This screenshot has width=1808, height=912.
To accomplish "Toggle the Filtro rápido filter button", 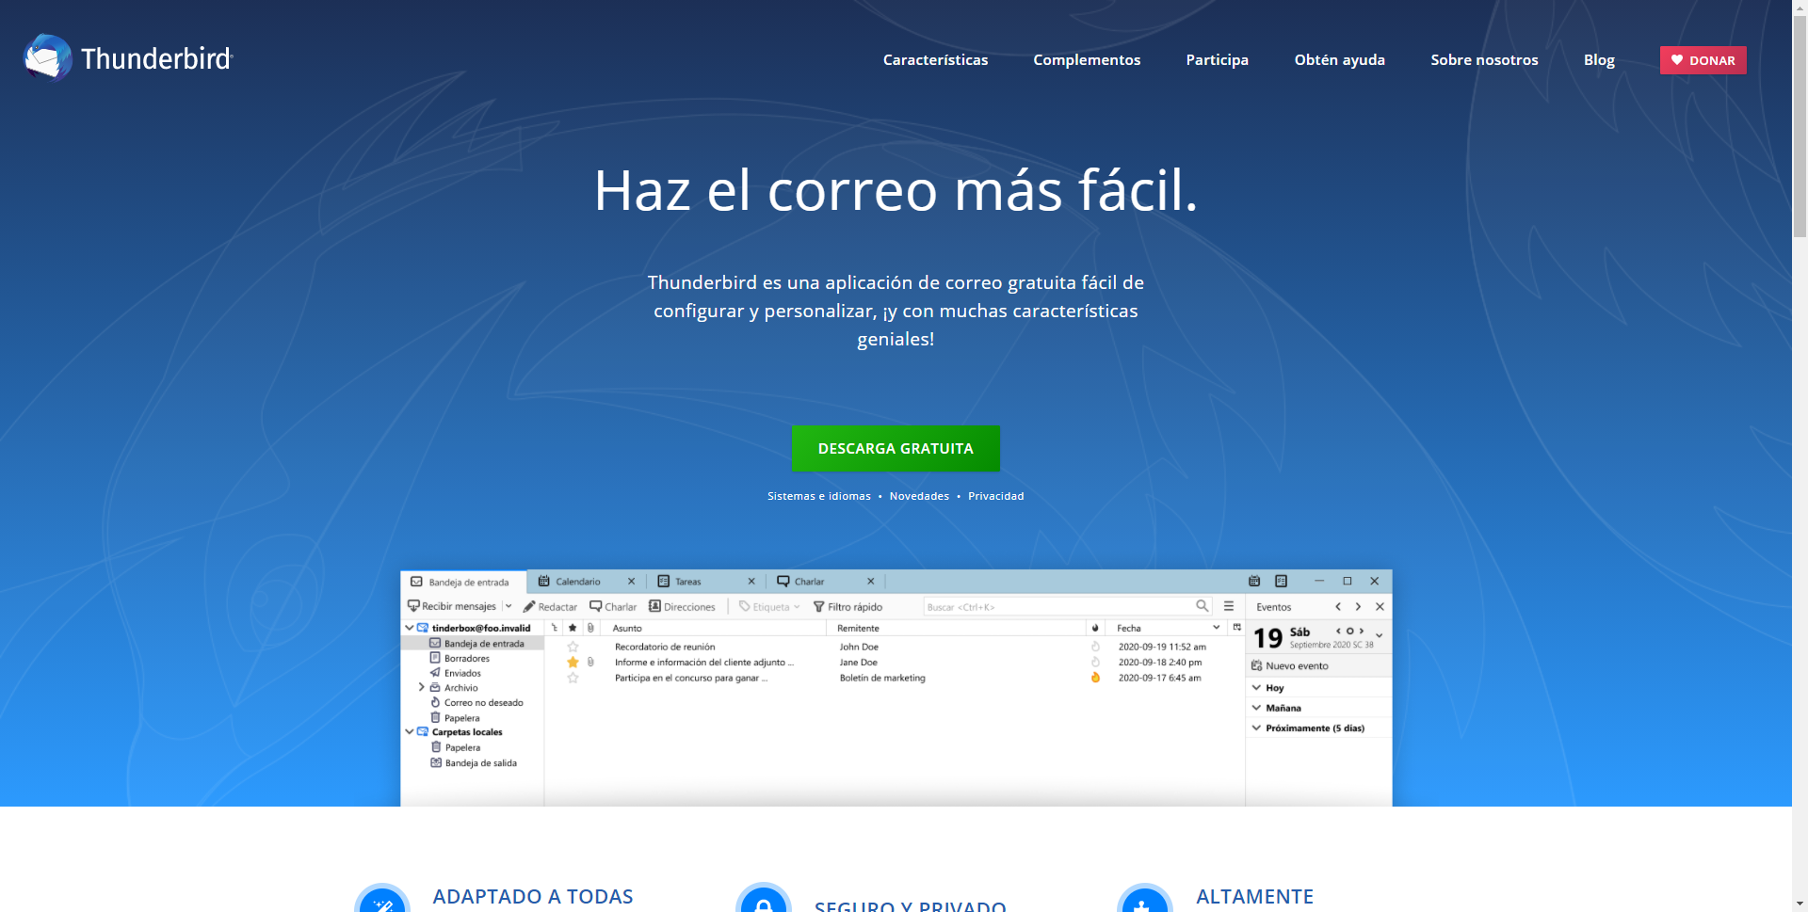I will click(x=847, y=607).
